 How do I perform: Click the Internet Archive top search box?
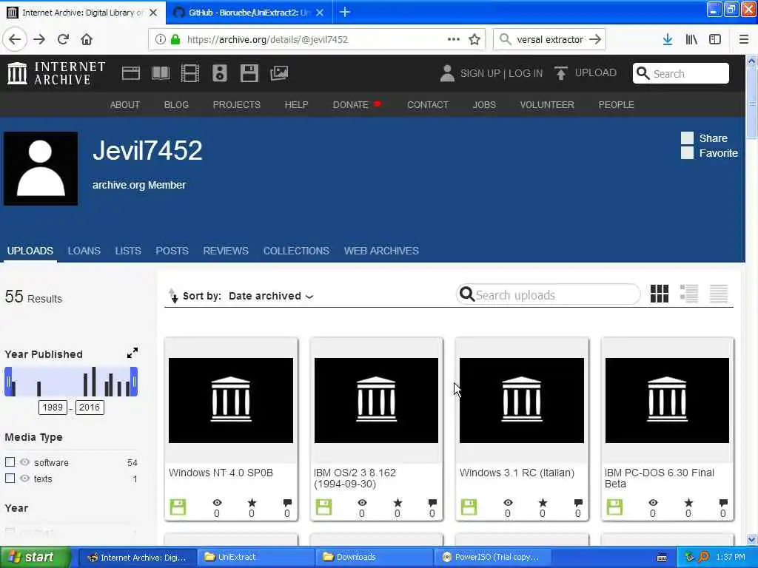coord(681,73)
